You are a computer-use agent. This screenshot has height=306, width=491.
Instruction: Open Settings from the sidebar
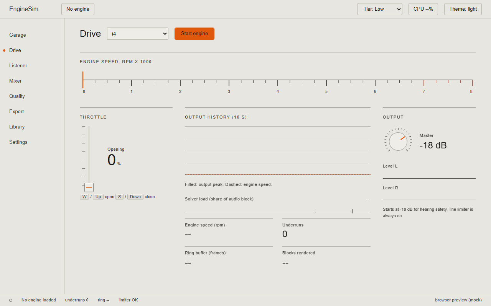pyautogui.click(x=18, y=142)
